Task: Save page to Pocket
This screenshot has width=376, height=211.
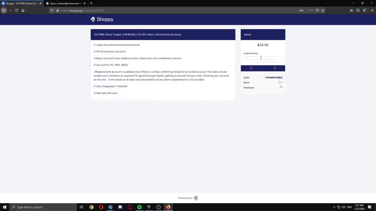Action: click(317, 11)
